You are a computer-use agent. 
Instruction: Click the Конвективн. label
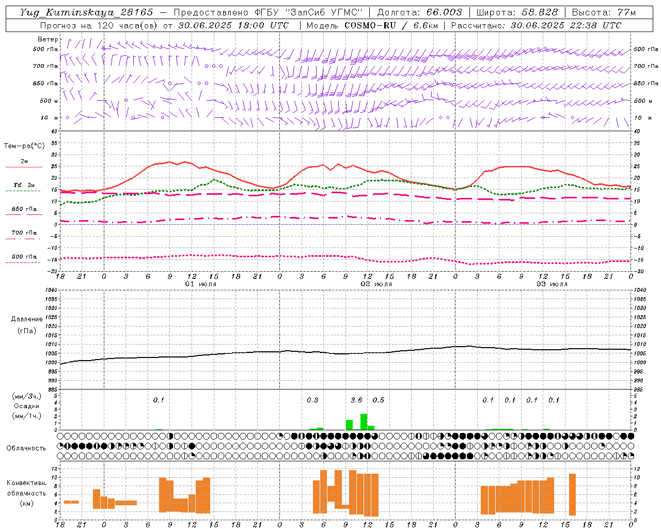coord(26,483)
